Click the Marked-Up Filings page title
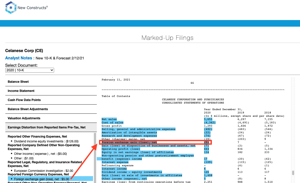300x183 pixels. pos(167,38)
